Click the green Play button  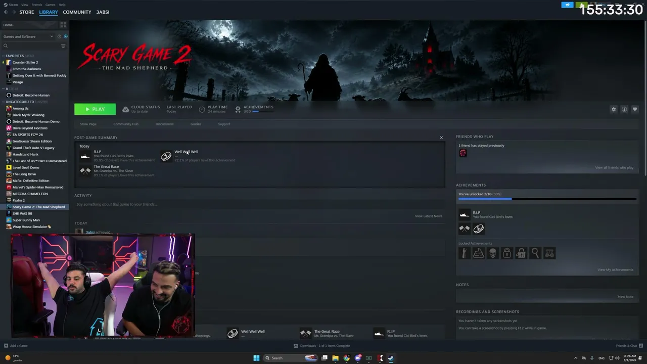tap(95, 109)
